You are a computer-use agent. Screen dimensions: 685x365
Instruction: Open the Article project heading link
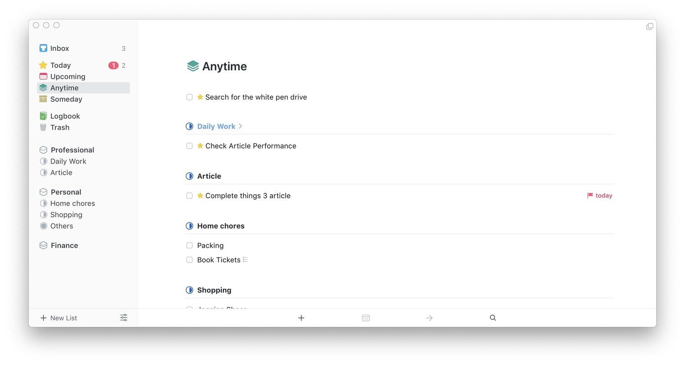209,176
